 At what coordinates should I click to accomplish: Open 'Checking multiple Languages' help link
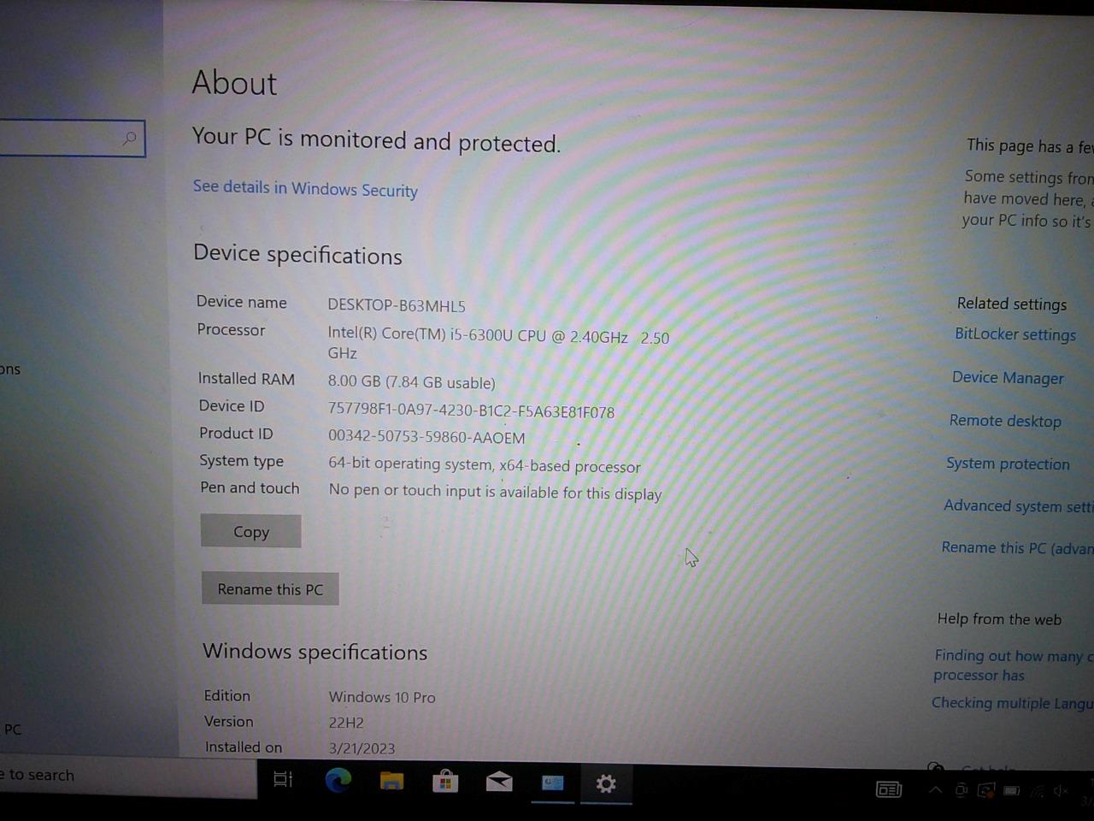[1012, 702]
